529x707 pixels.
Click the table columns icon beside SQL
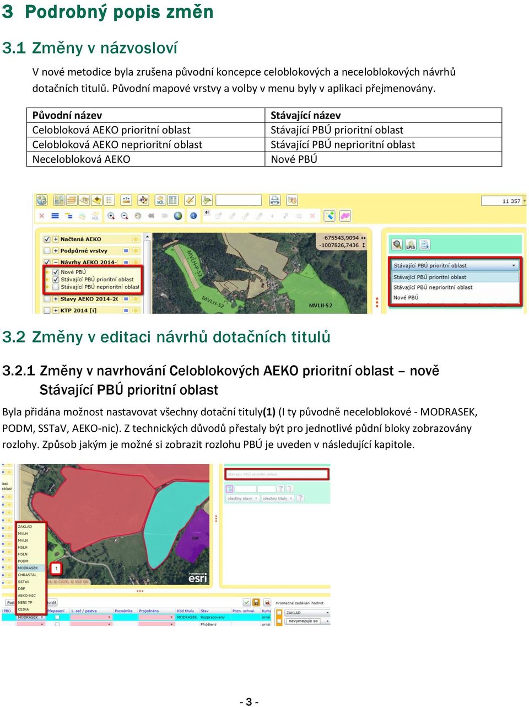click(172, 200)
